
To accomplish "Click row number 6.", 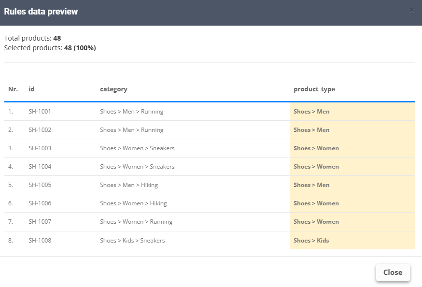I will (x=11, y=203).
